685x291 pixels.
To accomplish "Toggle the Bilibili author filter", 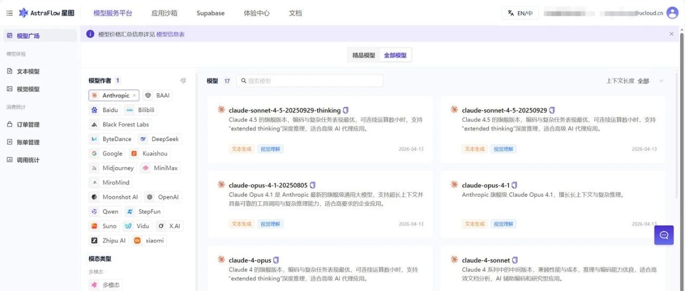I will (x=140, y=110).
